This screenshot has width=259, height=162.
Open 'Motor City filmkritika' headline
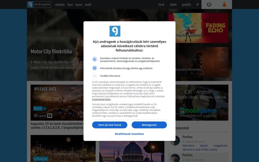[51, 51]
